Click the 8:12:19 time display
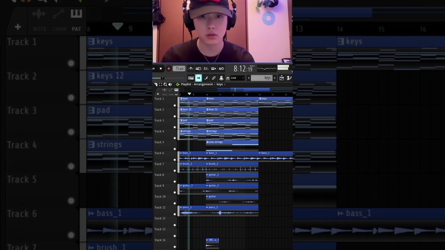Image resolution: width=445 pixels, height=250 pixels. pyautogui.click(x=243, y=69)
